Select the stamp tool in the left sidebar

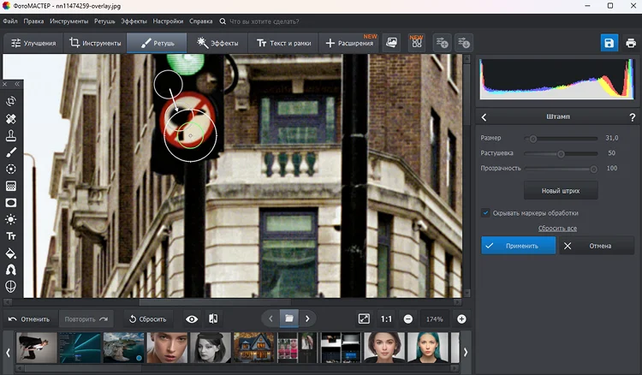(11, 135)
